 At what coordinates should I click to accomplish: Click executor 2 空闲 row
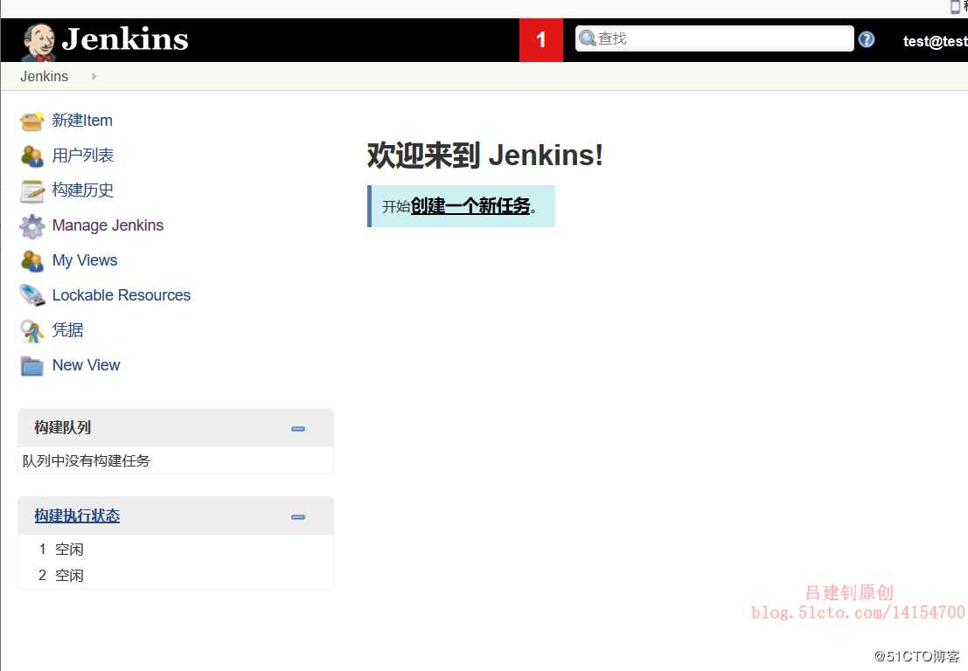[176, 575]
